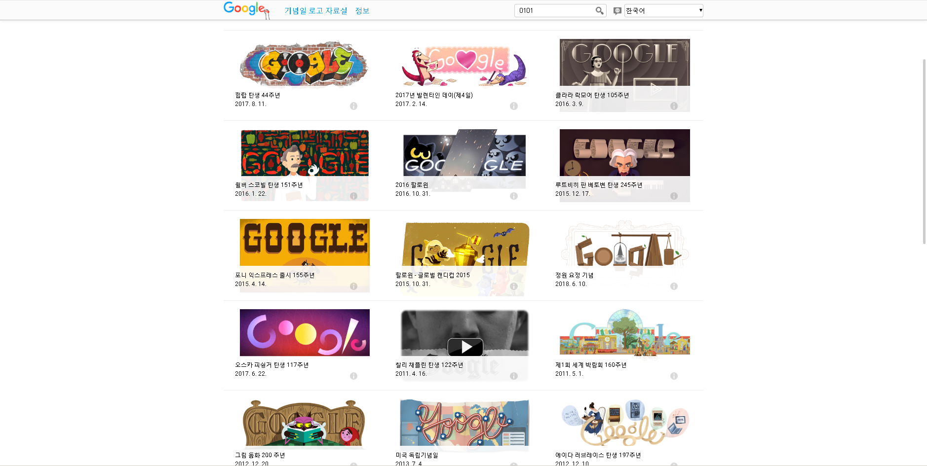
Task: Open the 포니 익스프레스 출시 155주년 link
Action: 275,275
